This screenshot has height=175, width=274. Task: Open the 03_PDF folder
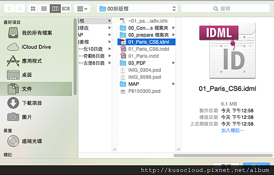click(147, 63)
